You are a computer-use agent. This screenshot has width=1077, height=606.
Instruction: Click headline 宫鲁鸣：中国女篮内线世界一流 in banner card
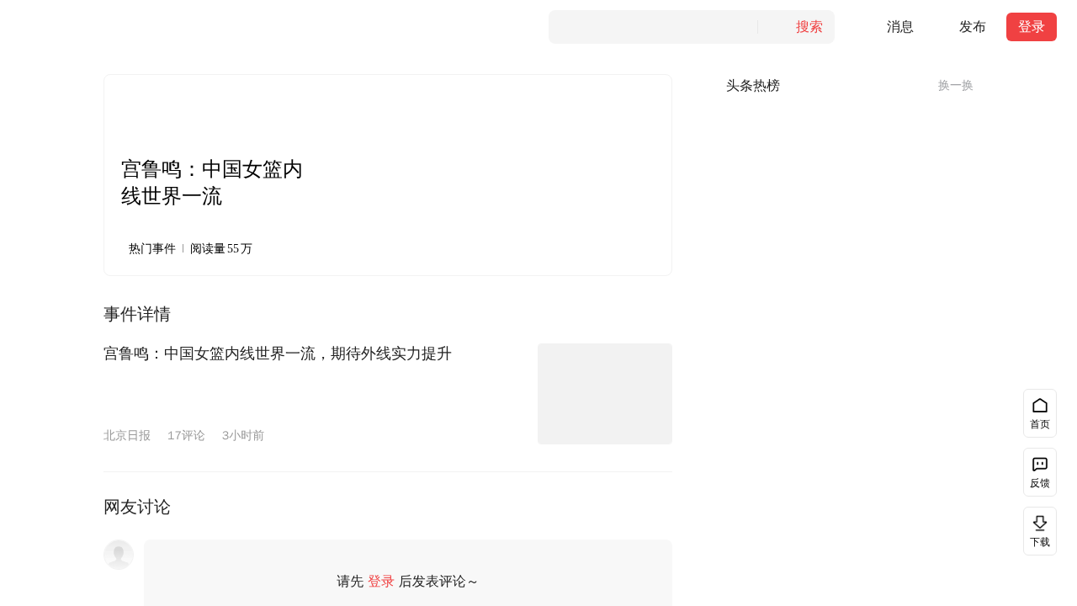212,183
